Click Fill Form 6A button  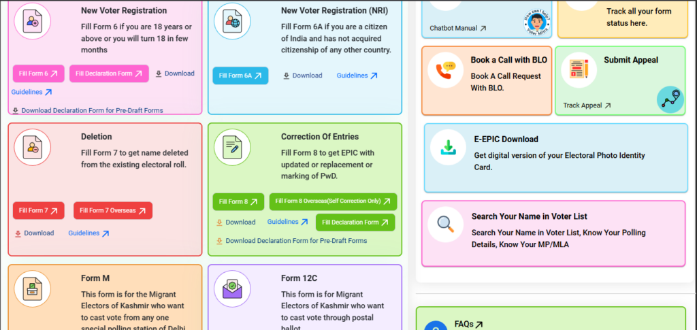(x=240, y=76)
